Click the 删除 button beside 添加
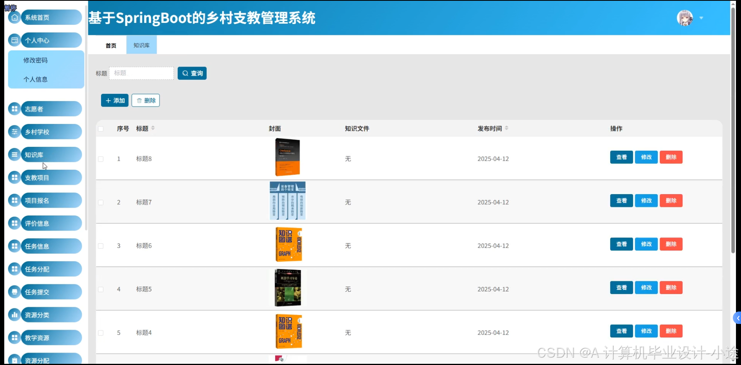 click(146, 100)
